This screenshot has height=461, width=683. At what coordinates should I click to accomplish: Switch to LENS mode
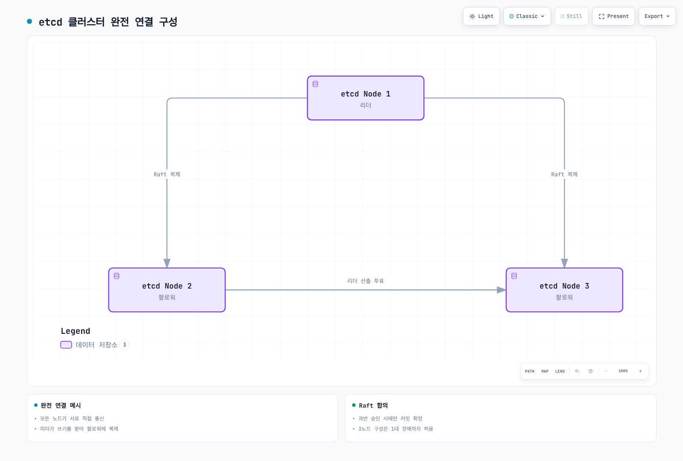click(x=560, y=371)
